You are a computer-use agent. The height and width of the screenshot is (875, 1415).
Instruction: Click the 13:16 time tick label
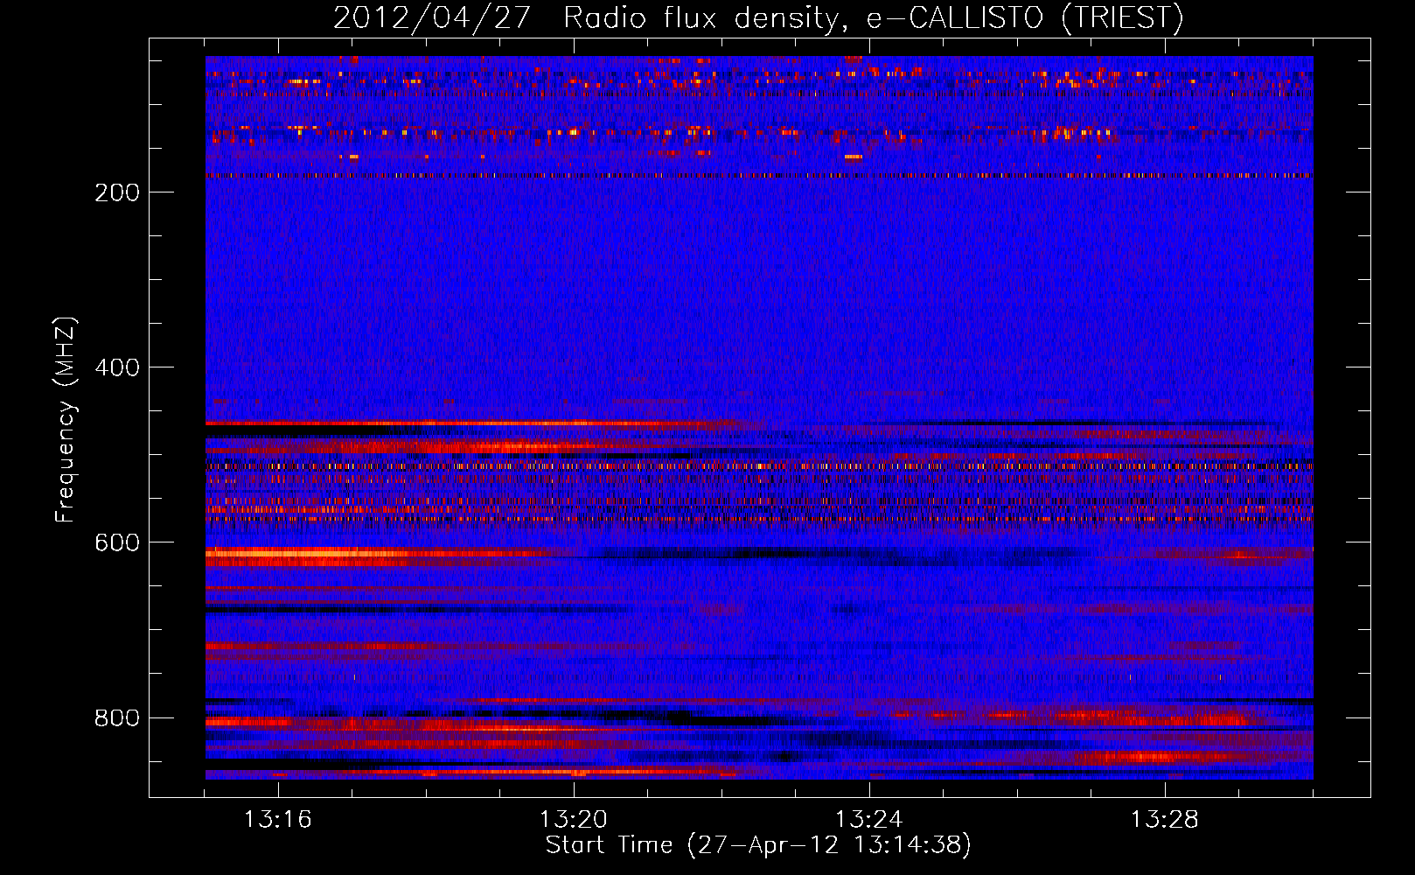point(278,820)
